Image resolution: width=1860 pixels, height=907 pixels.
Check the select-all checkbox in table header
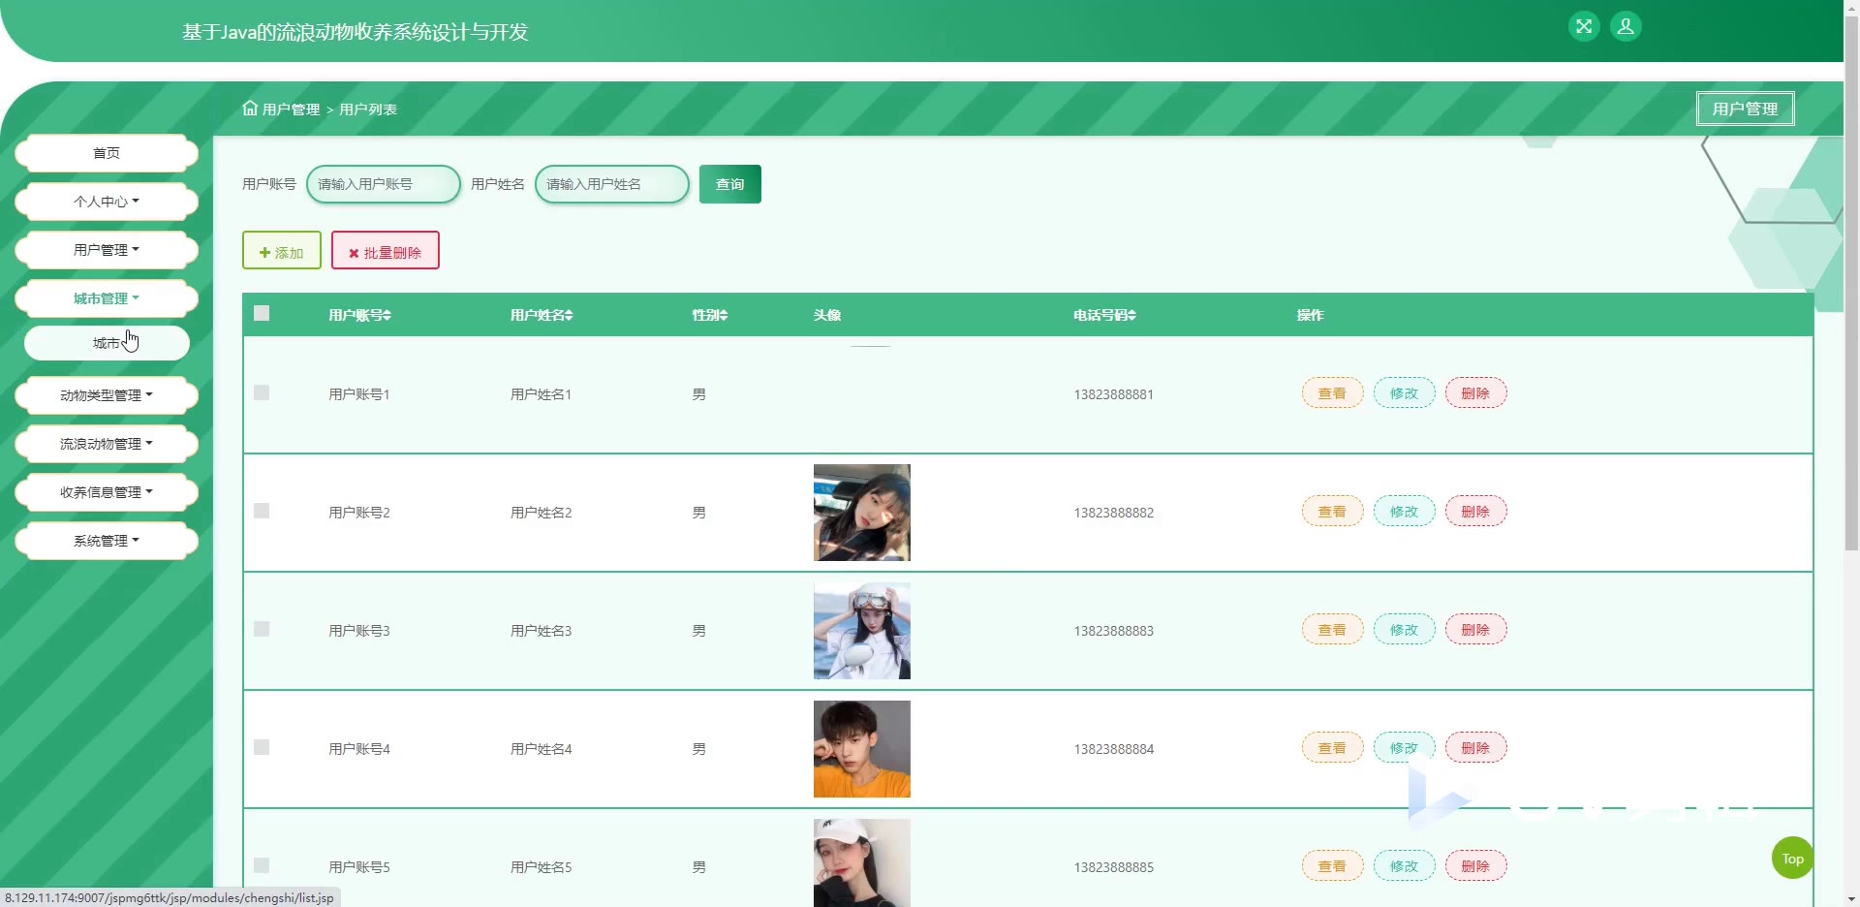(262, 313)
